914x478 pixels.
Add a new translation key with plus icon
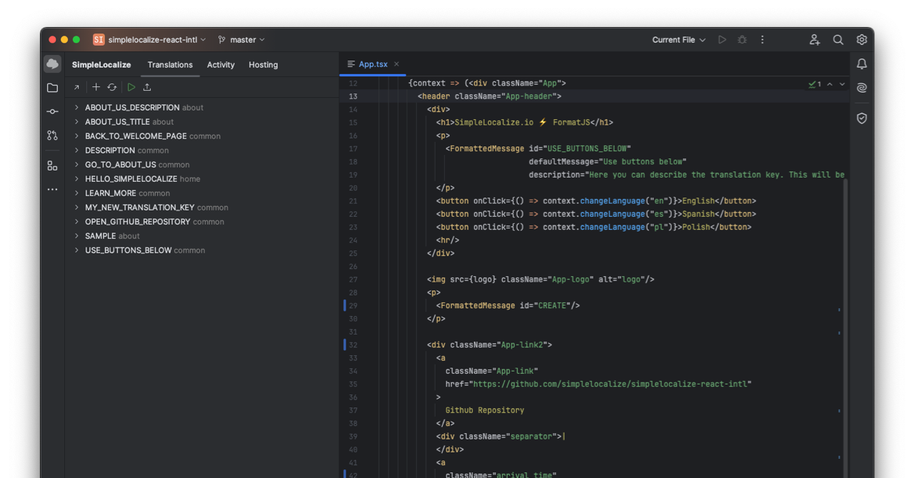point(96,87)
